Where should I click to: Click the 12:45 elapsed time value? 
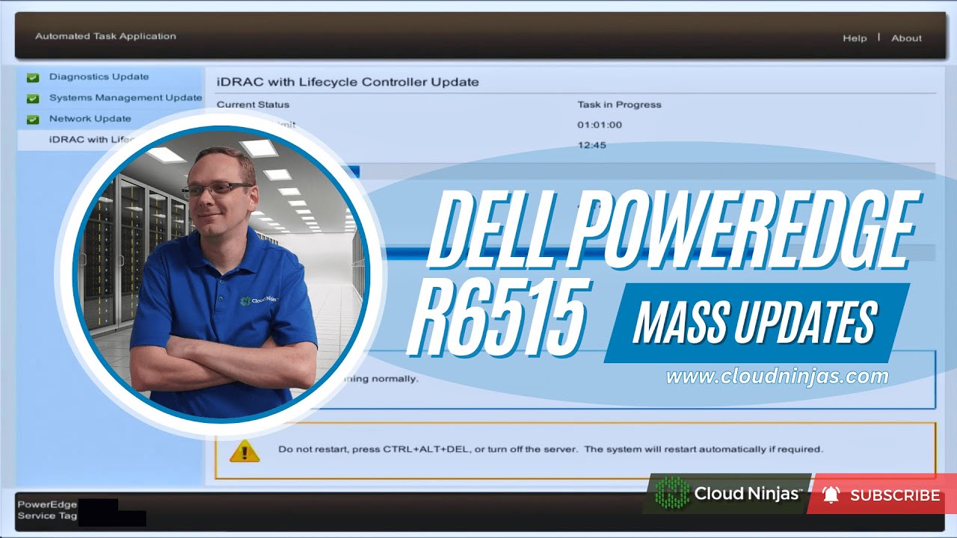pos(591,145)
